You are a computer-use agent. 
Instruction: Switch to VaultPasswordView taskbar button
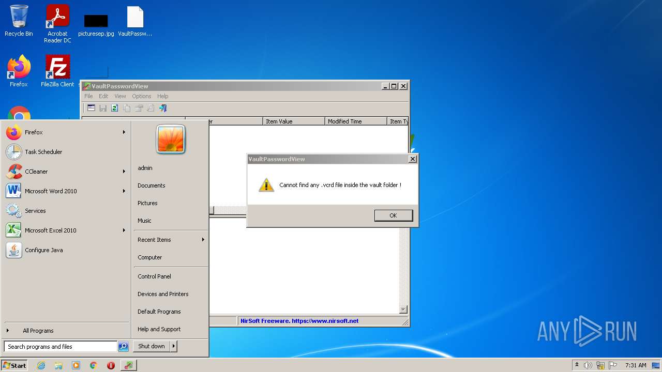(x=129, y=365)
